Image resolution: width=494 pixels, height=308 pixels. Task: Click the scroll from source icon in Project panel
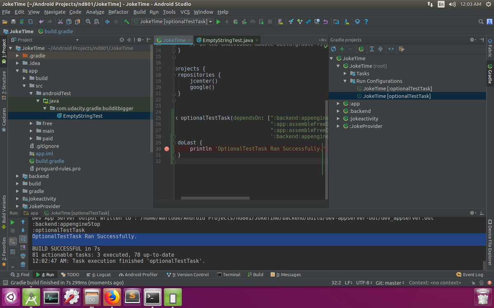point(121,40)
